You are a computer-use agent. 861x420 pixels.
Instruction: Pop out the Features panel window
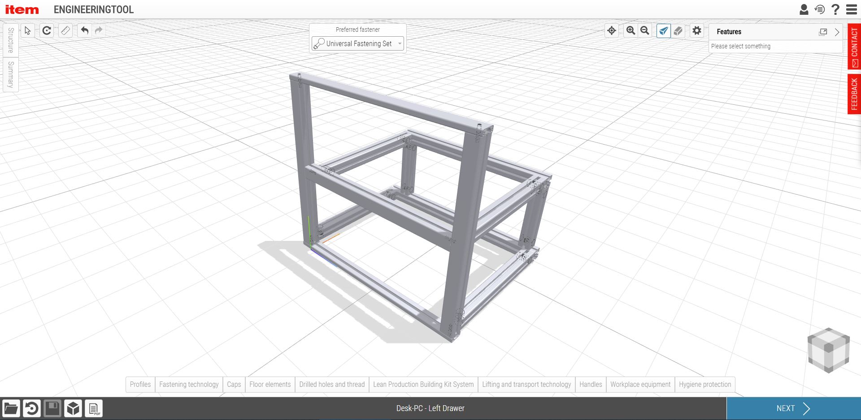click(823, 32)
